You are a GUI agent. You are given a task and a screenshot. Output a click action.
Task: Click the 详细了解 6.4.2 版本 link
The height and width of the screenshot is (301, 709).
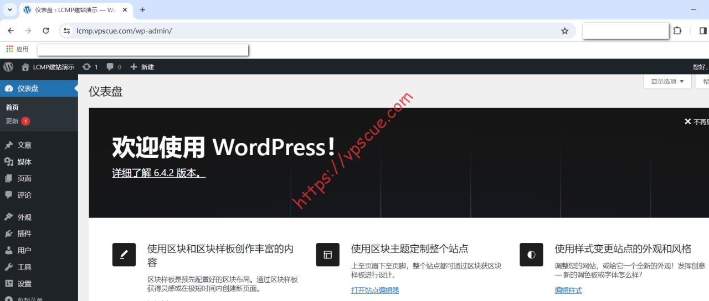159,173
